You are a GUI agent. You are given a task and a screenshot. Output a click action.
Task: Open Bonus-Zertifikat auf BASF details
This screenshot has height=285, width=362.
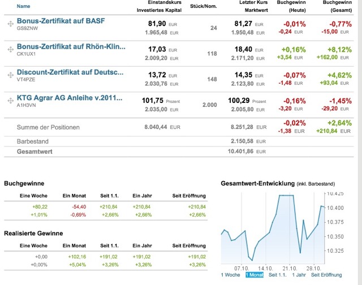click(61, 21)
